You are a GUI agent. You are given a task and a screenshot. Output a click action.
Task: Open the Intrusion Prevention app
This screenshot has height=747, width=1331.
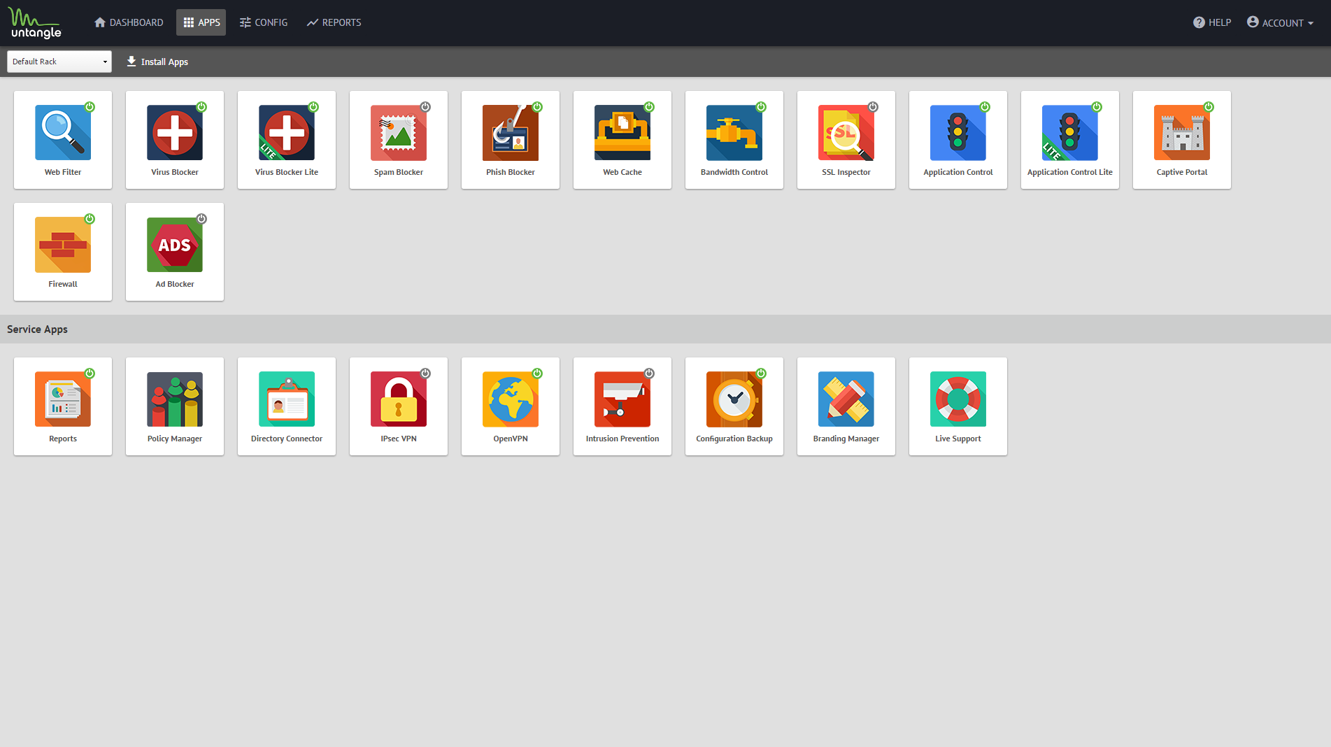[622, 406]
